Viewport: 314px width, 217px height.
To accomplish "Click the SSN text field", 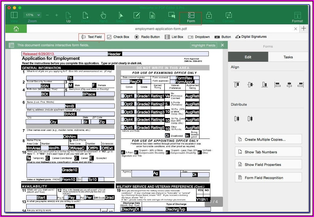I will click(x=45, y=86).
